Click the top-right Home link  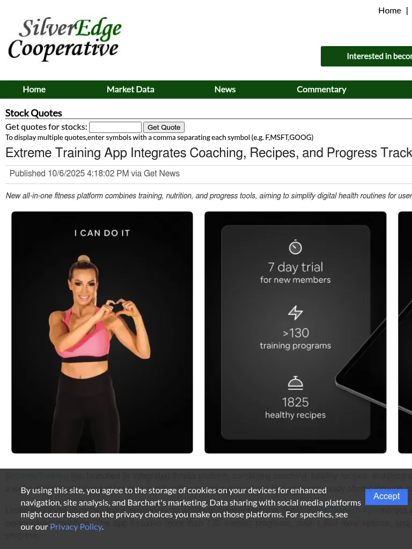tap(389, 11)
